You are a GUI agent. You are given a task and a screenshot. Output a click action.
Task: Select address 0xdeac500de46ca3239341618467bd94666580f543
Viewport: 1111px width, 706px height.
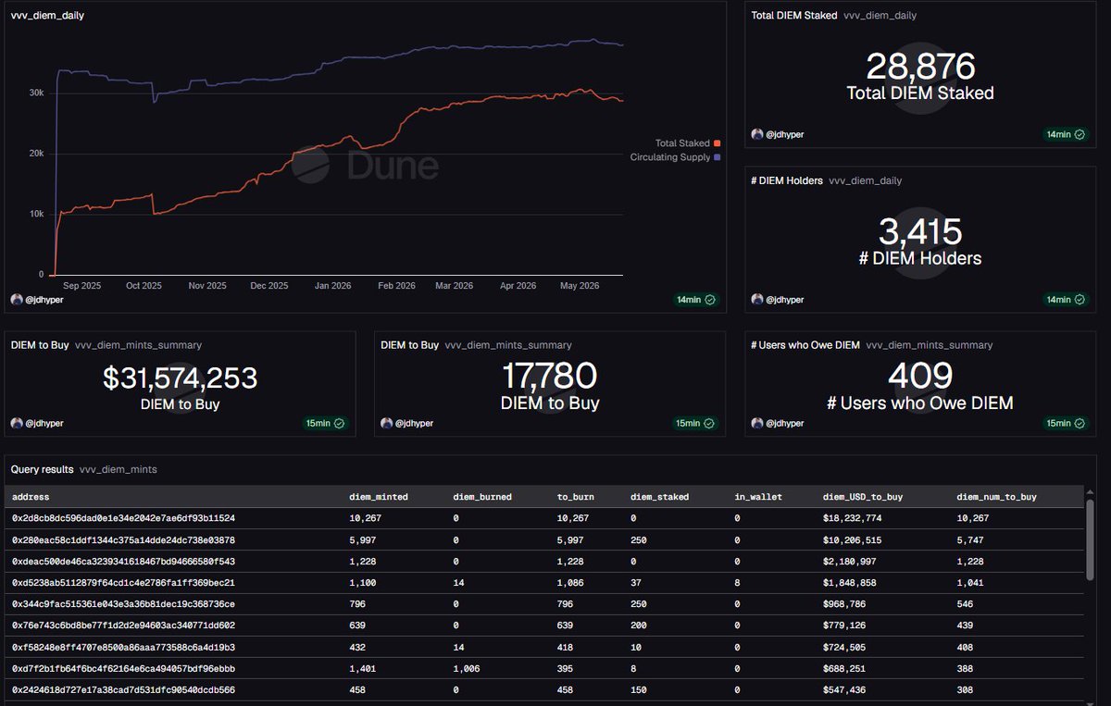tap(123, 562)
